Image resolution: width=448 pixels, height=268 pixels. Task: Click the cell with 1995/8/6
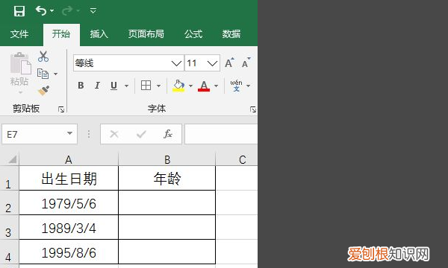(x=69, y=252)
